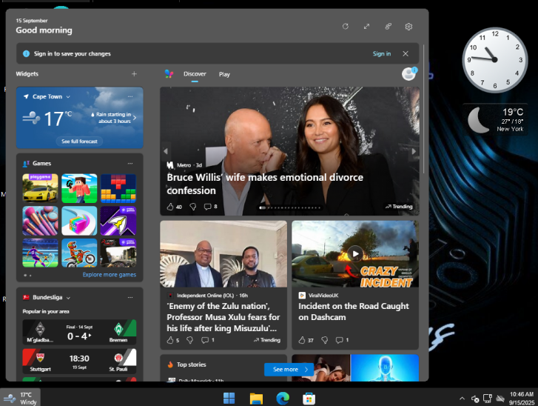Screen dimensions: 538x406
Task: Like the dashcam incident video
Action: (x=302, y=340)
